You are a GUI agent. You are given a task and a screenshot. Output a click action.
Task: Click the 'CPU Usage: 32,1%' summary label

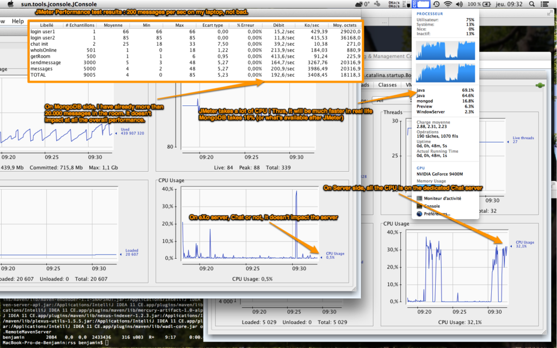(x=460, y=322)
